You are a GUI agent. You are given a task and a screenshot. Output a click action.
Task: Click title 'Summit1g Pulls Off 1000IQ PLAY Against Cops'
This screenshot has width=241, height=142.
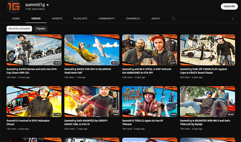click(x=204, y=71)
